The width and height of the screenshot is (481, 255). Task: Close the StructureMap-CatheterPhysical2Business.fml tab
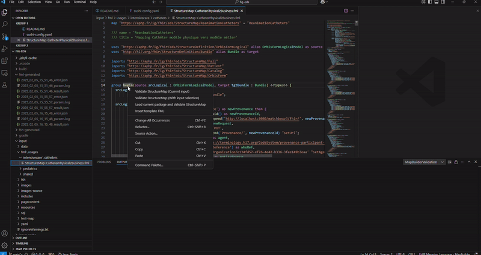tap(242, 11)
